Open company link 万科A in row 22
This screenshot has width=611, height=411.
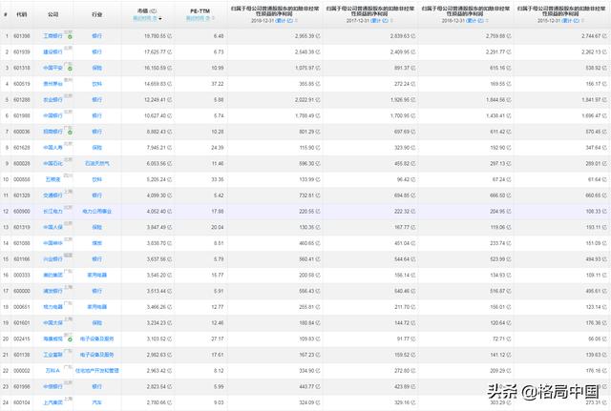(x=53, y=371)
